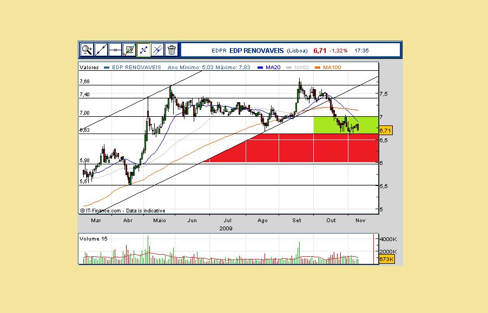Click the 7,68 horizontal line label

84,82
